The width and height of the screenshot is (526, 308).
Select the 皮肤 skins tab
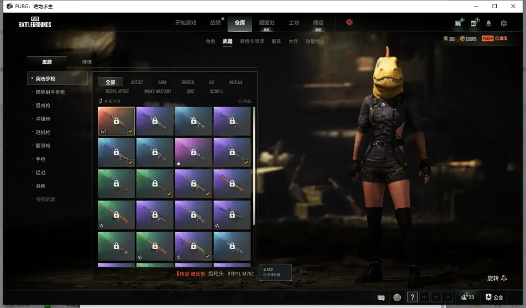click(x=47, y=62)
